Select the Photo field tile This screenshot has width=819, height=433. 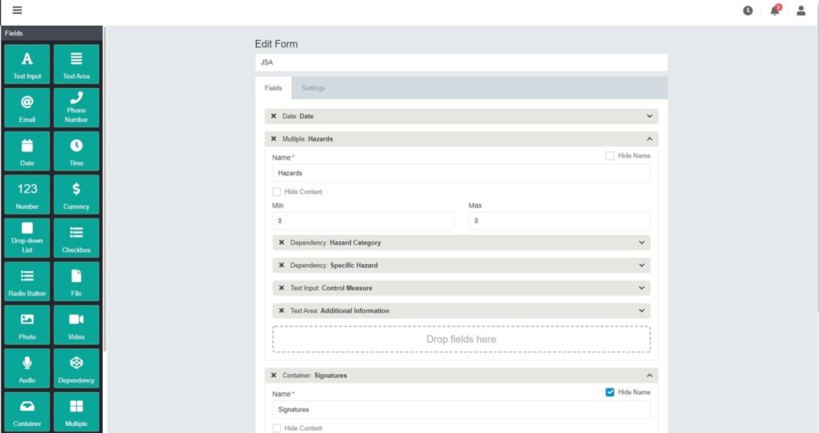click(27, 325)
